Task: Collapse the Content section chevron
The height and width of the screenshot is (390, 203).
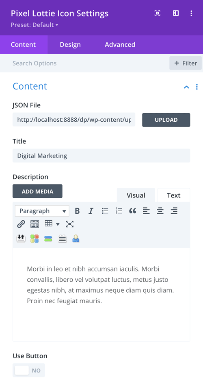Action: pyautogui.click(x=186, y=87)
